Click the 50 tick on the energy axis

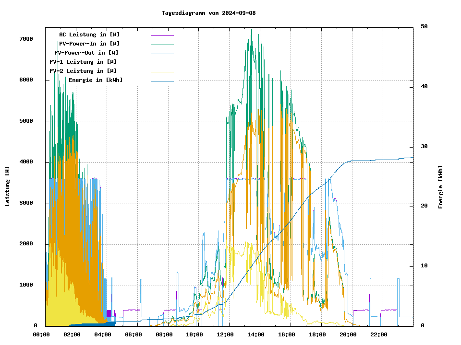click(424, 26)
